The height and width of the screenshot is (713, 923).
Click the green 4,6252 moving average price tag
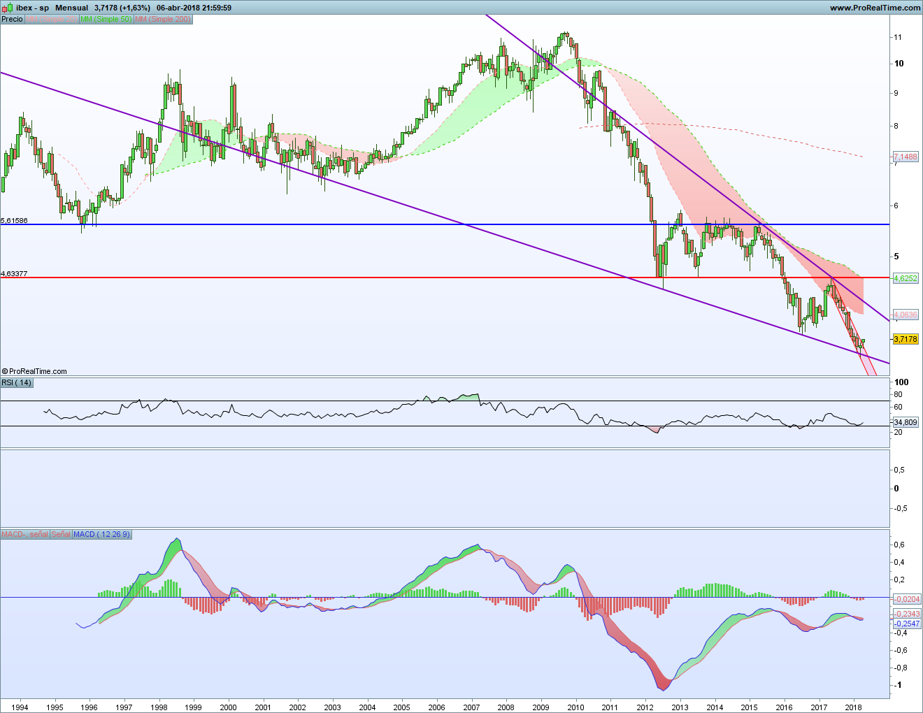[x=906, y=278]
